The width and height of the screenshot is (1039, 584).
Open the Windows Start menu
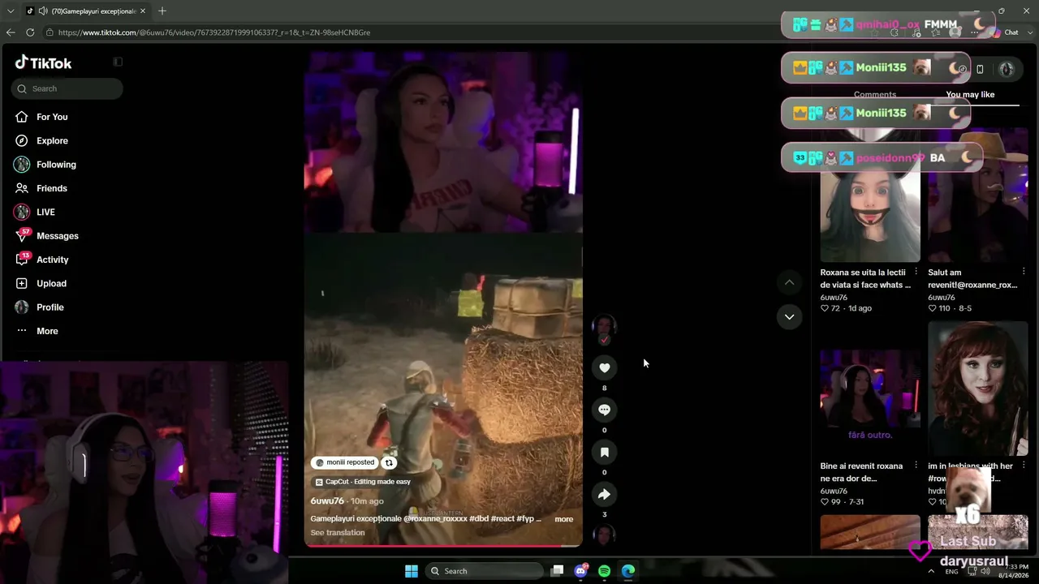pos(412,571)
